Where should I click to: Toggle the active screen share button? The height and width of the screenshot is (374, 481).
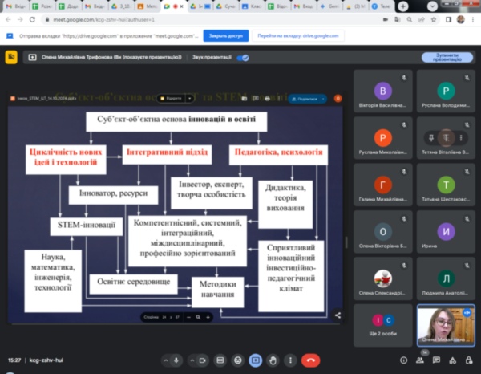coord(255,360)
